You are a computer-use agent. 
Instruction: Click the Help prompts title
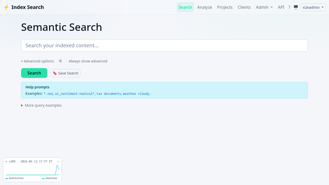pos(37,87)
